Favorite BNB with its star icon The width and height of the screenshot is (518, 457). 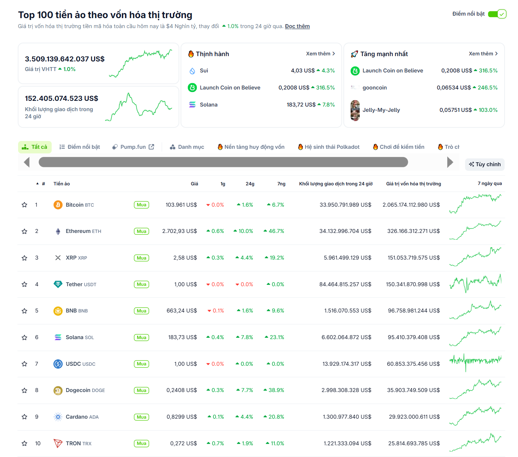pos(24,311)
